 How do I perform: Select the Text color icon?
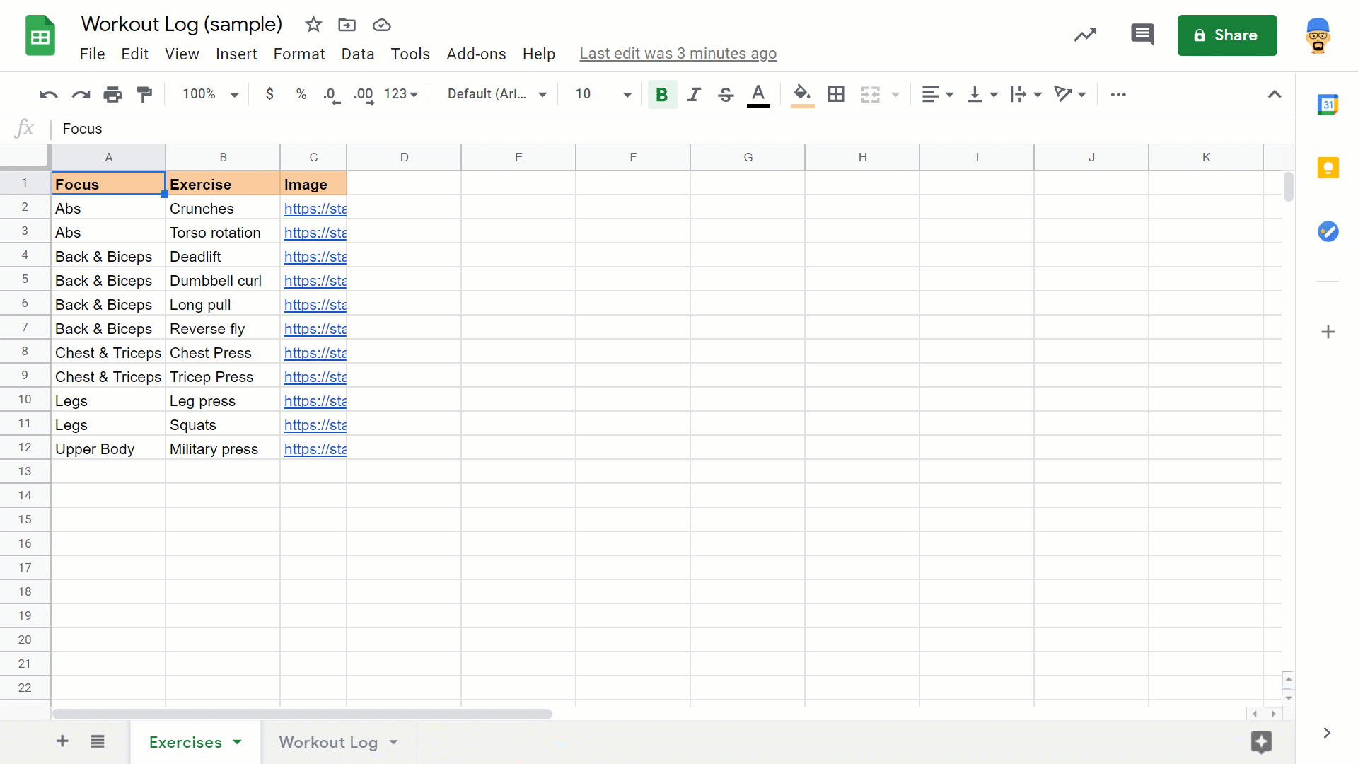759,93
